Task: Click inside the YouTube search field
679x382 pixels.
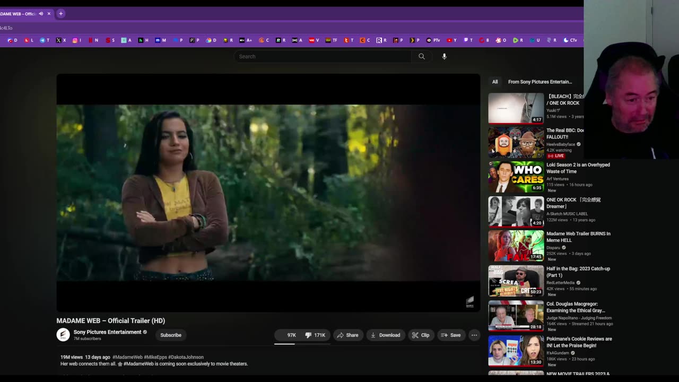Action: pos(323,56)
